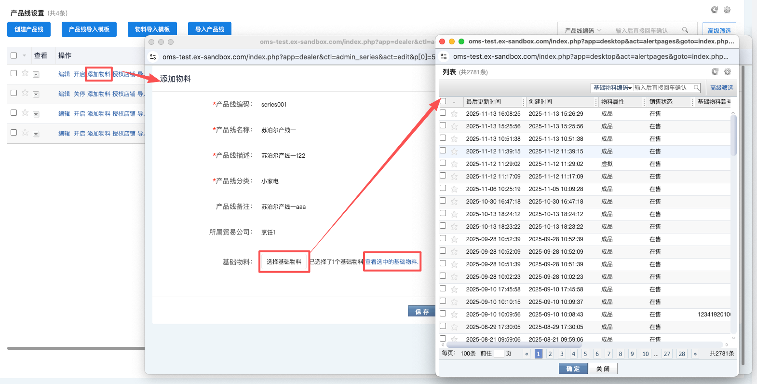
Task: Sort by 最后更新时间 column header
Action: 483,102
